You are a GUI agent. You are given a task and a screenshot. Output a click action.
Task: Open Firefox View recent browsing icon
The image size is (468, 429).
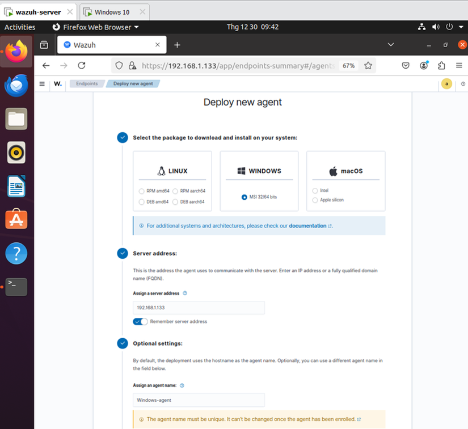point(44,45)
